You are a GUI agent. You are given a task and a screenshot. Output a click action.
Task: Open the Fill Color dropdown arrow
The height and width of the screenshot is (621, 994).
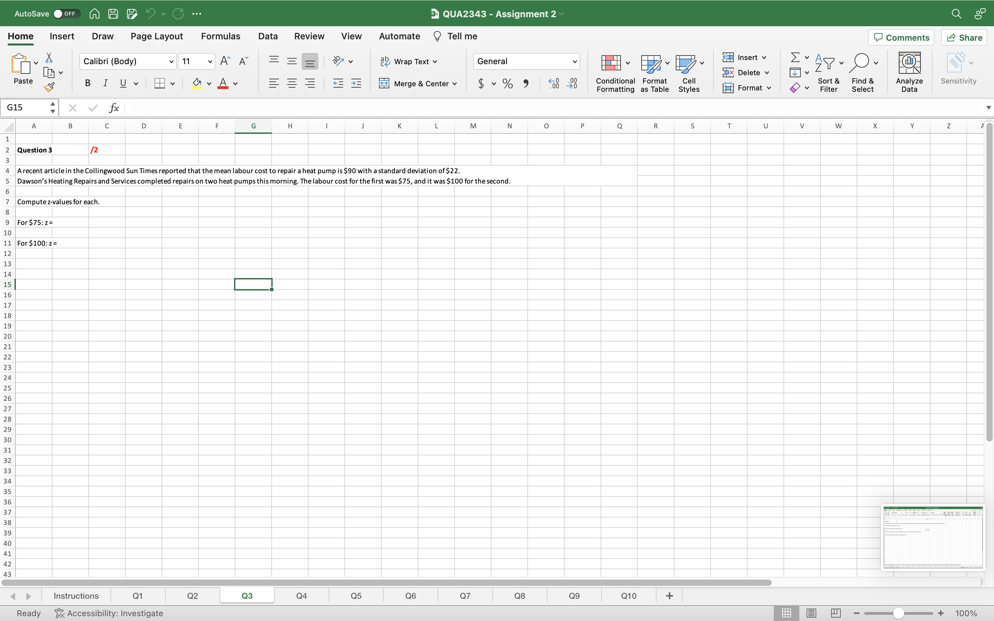209,83
